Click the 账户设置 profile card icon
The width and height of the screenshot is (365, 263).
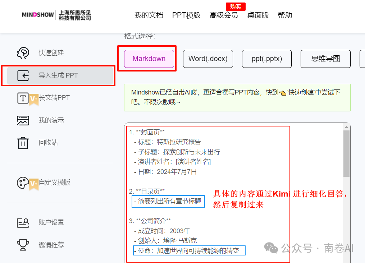(x=23, y=223)
